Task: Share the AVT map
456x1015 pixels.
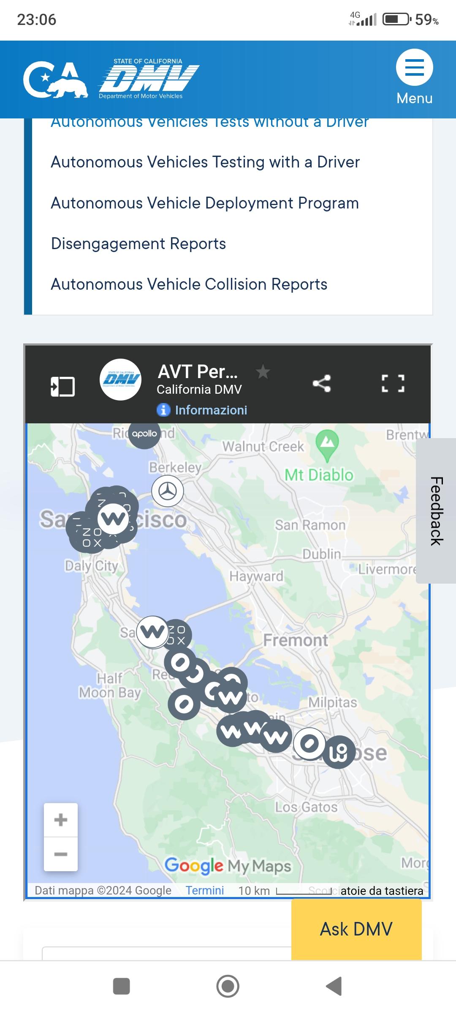Action: [321, 383]
